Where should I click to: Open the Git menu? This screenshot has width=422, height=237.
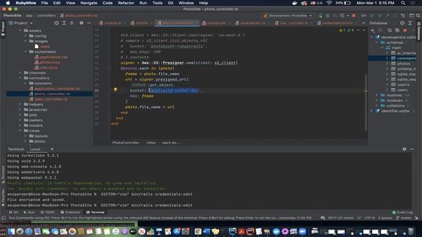pos(171,3)
